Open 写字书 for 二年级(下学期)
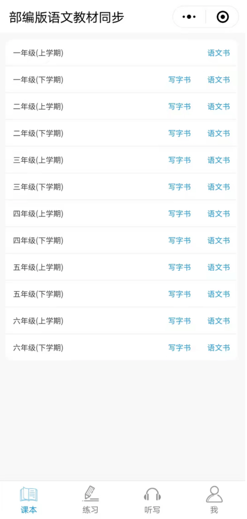The height and width of the screenshot is (519, 247). tap(180, 133)
